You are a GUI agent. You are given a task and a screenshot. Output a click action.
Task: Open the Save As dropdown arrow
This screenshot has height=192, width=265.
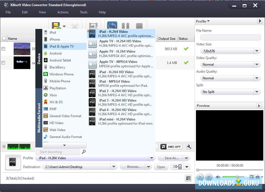pyautogui.click(x=187, y=158)
